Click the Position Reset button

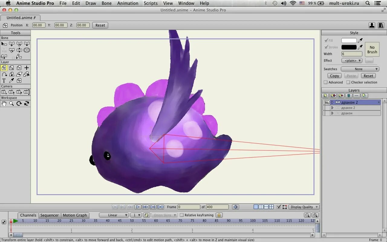tap(100, 25)
